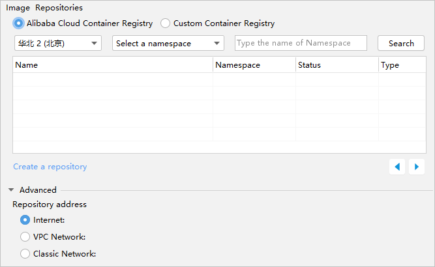Click the Status column header
435x267 pixels.
point(337,65)
